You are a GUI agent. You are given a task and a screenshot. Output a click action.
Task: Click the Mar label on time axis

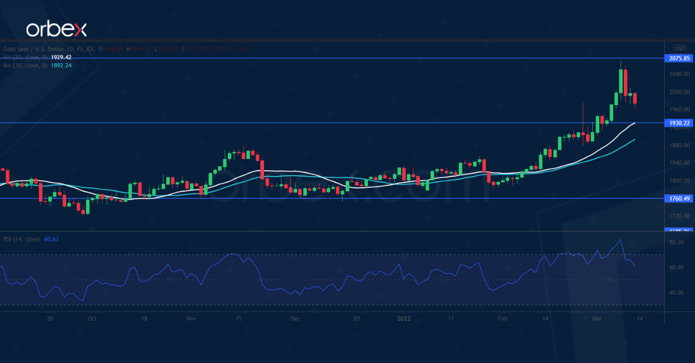(597, 318)
